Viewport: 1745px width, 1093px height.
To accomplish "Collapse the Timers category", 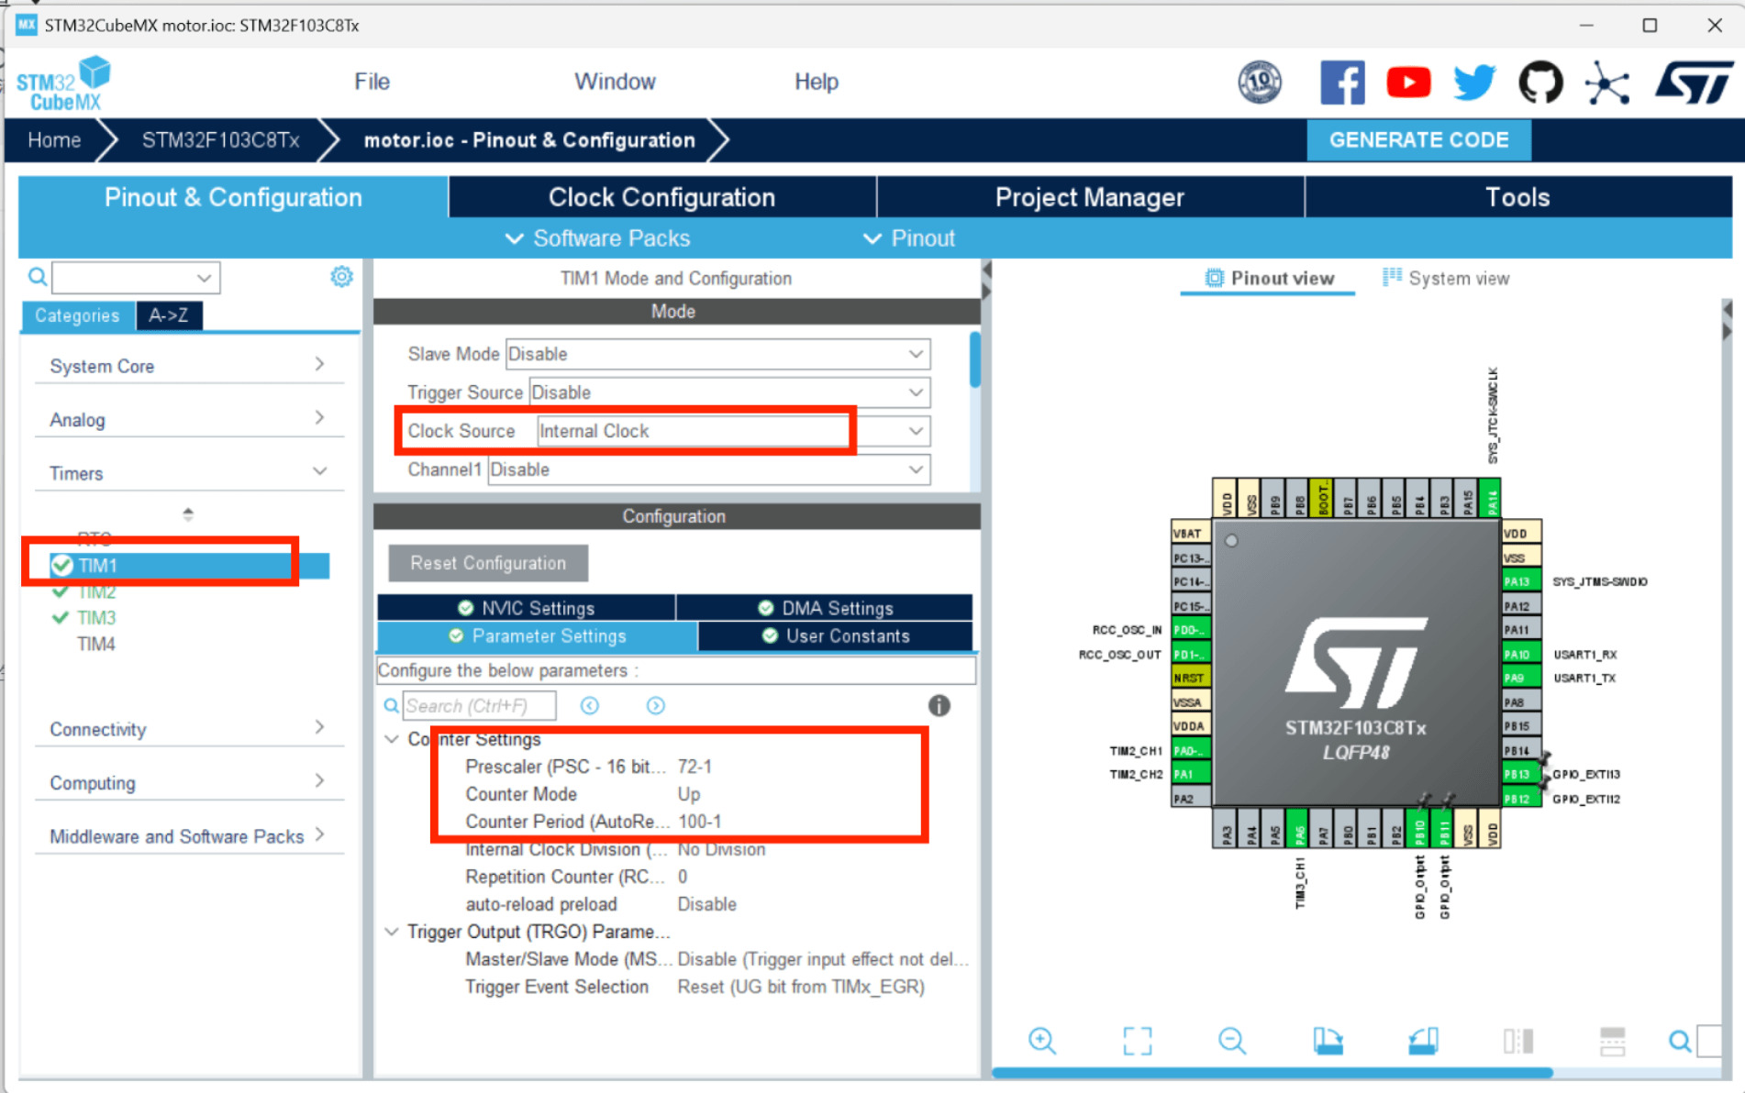I will click(x=188, y=473).
